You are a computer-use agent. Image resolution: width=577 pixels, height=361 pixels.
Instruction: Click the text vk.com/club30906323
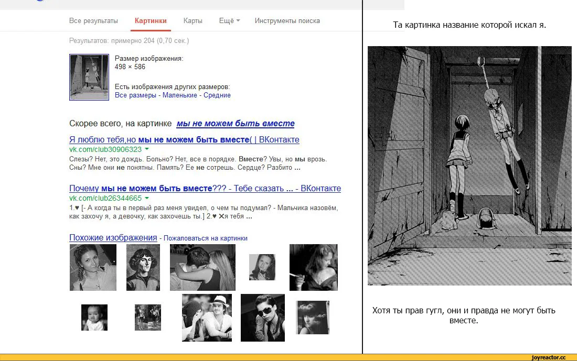click(x=105, y=149)
